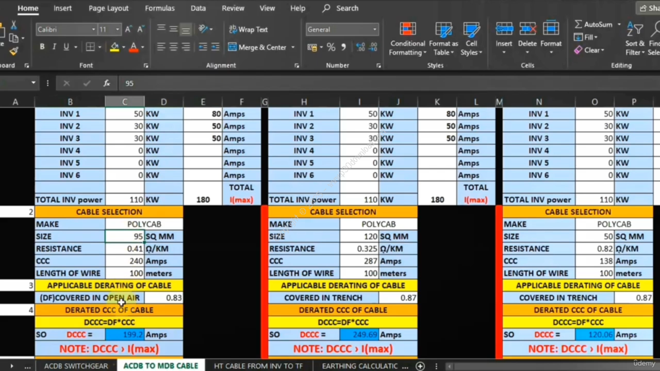This screenshot has width=660, height=371.
Task: Add a new sheet with plus button
Action: 420,366
